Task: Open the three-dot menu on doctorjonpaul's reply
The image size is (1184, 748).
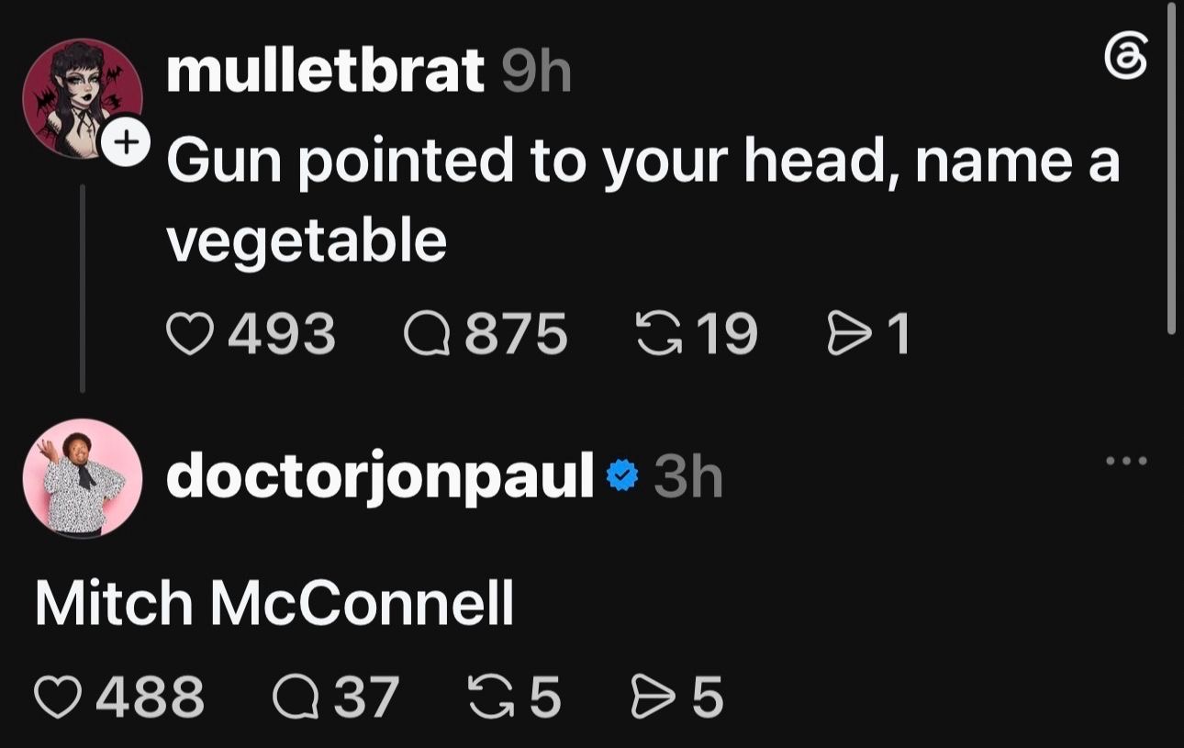Action: (x=1126, y=461)
